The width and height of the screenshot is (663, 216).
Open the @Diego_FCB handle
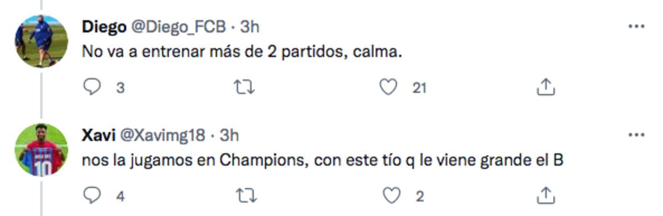[178, 27]
